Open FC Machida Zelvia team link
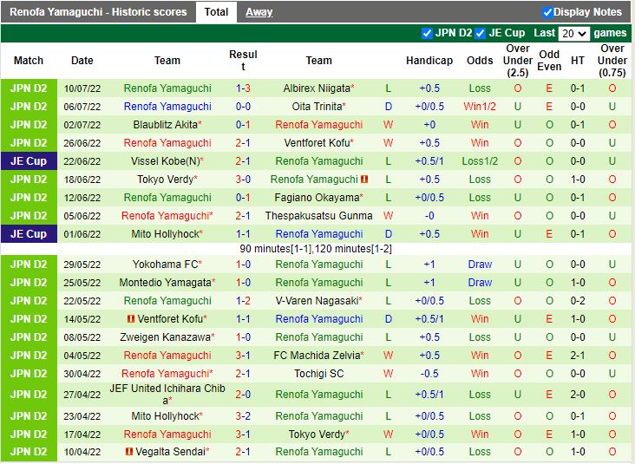This screenshot has width=635, height=464. pyautogui.click(x=317, y=356)
